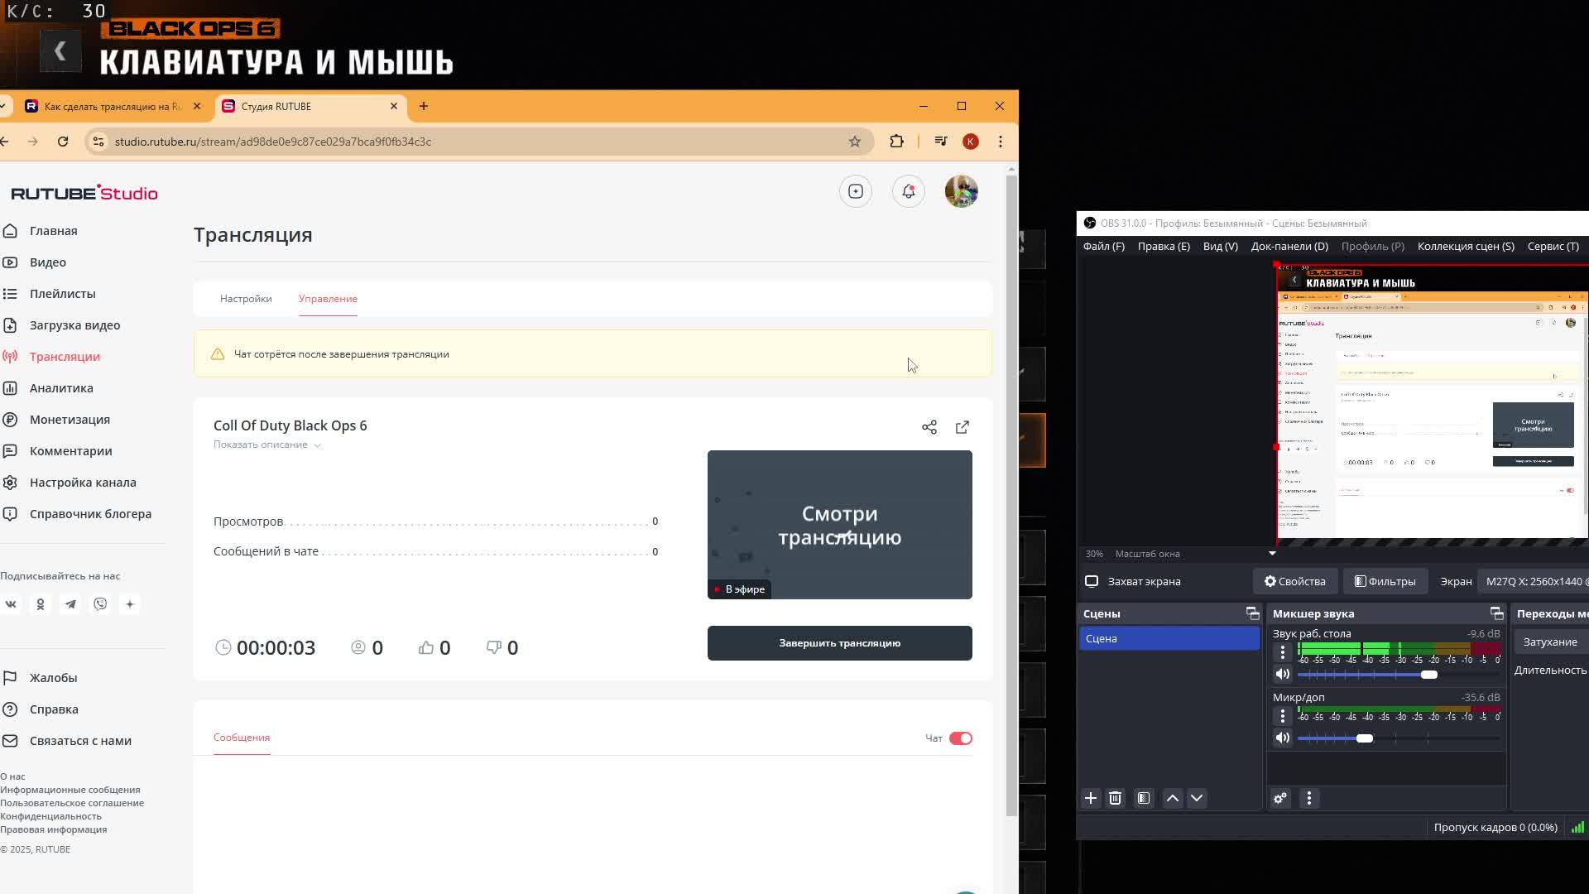
Task: Open Монетизация in RUTUBE sidebar
Action: tap(70, 420)
